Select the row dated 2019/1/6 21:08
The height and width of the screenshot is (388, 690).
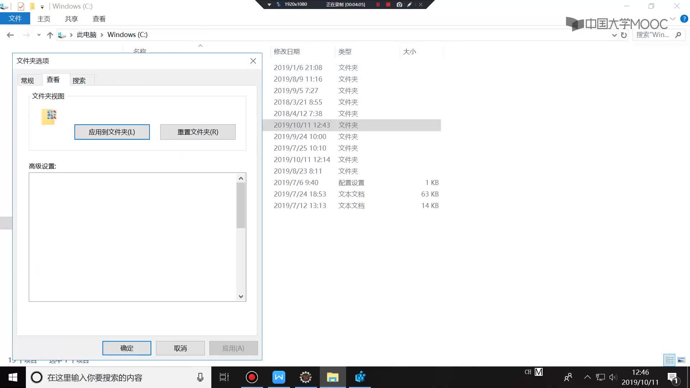tap(351, 68)
